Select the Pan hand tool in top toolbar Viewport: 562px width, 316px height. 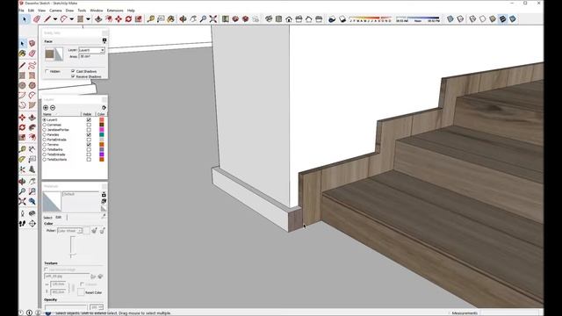pyautogui.click(x=193, y=19)
